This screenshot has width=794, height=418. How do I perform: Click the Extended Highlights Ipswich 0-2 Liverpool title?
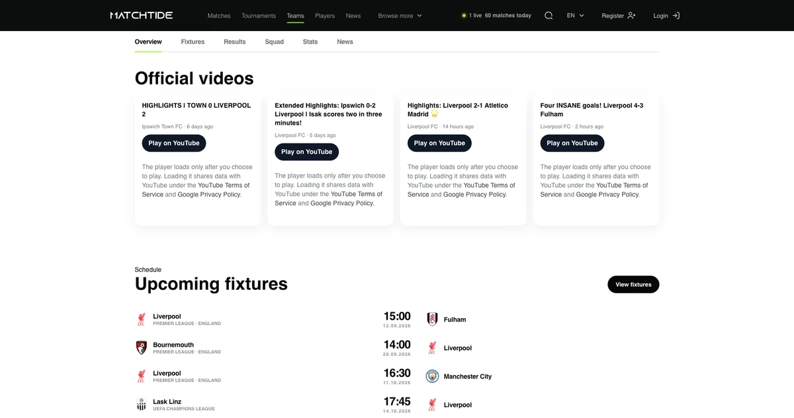point(328,114)
